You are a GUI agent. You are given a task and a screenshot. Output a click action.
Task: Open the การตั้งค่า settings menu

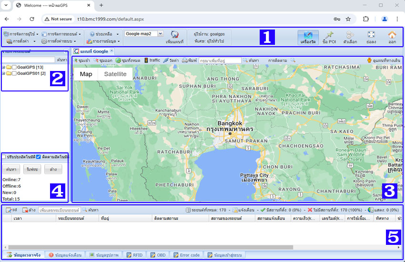click(21, 41)
